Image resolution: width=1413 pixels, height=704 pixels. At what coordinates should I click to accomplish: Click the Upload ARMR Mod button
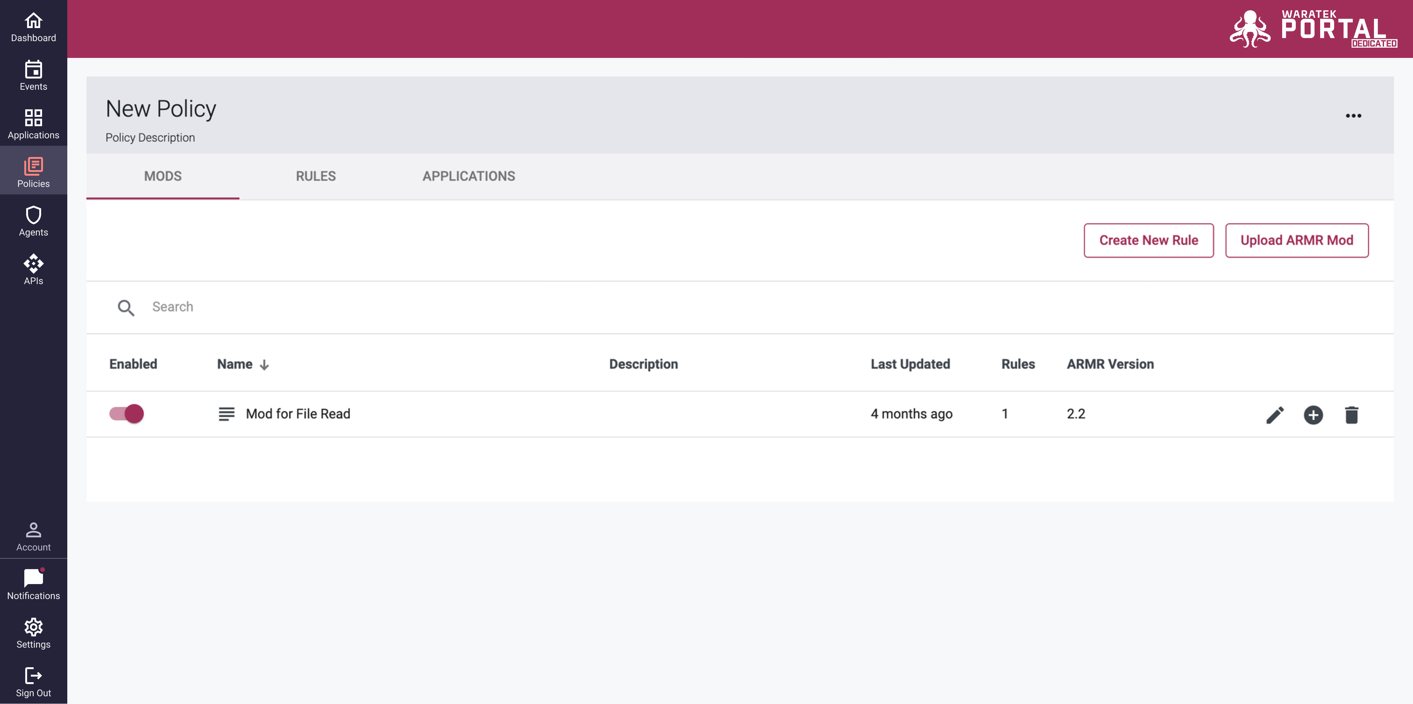pyautogui.click(x=1297, y=240)
